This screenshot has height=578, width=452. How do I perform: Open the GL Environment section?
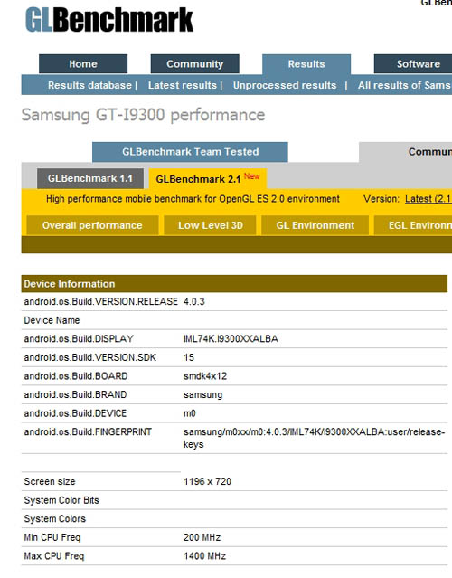(315, 225)
